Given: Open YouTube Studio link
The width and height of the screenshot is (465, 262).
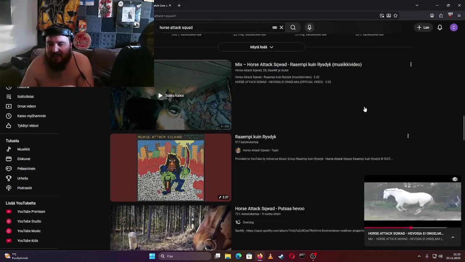Looking at the screenshot, I should 29,221.
